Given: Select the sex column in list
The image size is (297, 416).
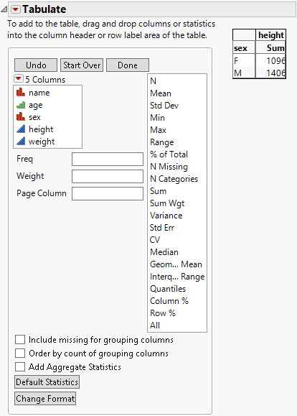Looking at the screenshot, I should [x=34, y=117].
